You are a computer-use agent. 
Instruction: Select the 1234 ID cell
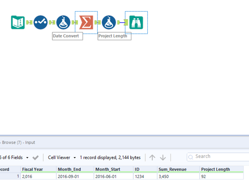[x=145, y=176]
